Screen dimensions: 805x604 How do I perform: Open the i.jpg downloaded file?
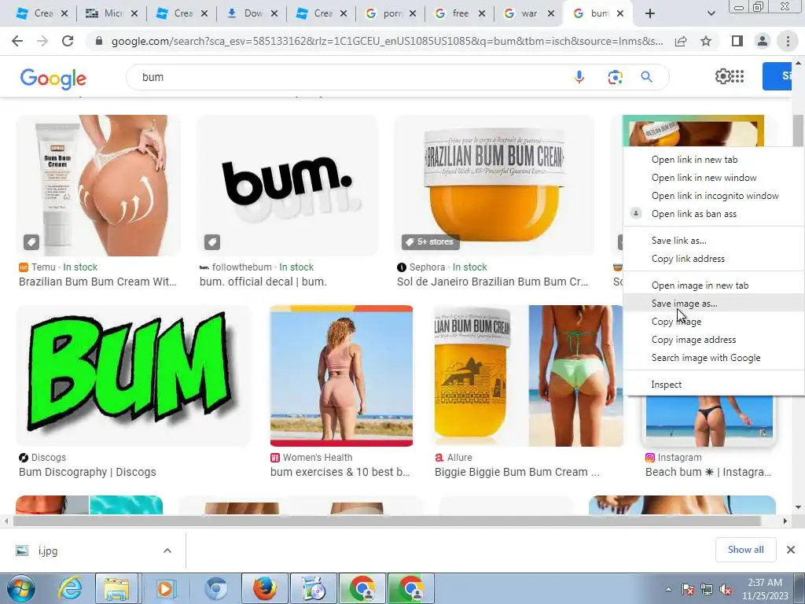[x=48, y=551]
